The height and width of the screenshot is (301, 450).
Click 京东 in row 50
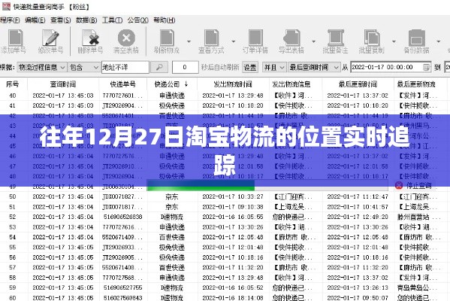172,196
